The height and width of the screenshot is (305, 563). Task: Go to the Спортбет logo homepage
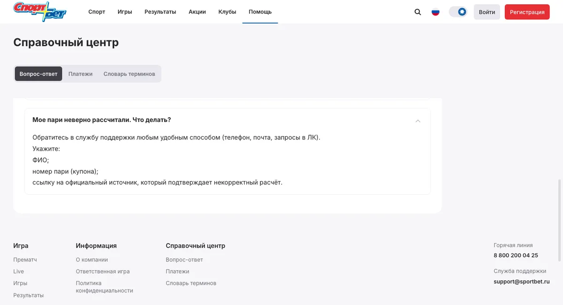point(40,12)
